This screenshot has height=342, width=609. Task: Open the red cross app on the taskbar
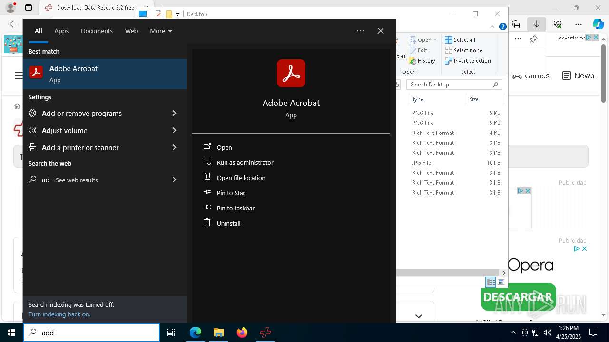click(x=265, y=332)
